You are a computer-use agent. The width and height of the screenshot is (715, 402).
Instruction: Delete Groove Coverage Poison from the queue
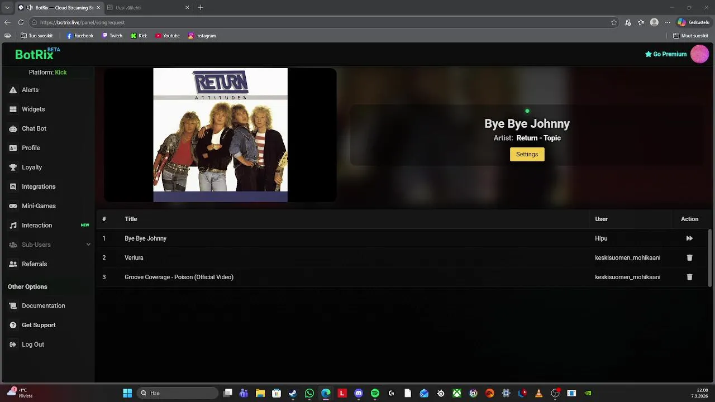pos(689,277)
